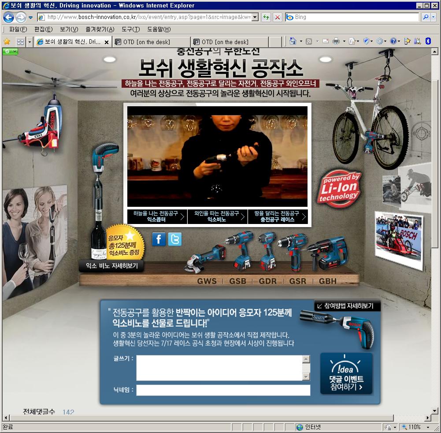Click the RSS Feeds toolbar icon
This screenshot has width=441, height=433.
pyautogui.click(x=309, y=41)
